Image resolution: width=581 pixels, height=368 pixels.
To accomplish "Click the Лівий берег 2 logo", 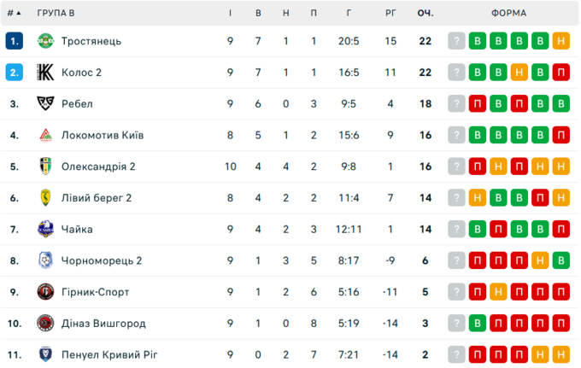I will coord(45,198).
